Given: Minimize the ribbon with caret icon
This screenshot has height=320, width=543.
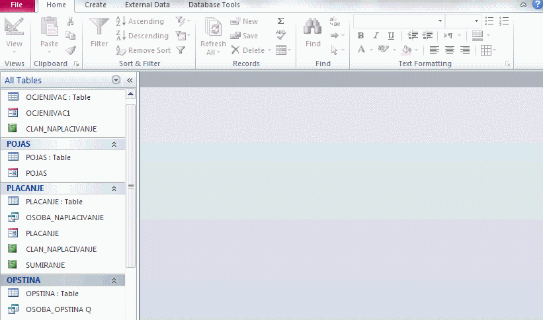Looking at the screenshot, I should tap(524, 5).
